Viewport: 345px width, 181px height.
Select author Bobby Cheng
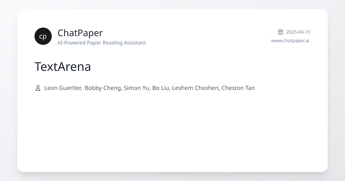(103, 88)
